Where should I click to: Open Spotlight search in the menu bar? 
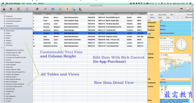(x=187, y=3)
